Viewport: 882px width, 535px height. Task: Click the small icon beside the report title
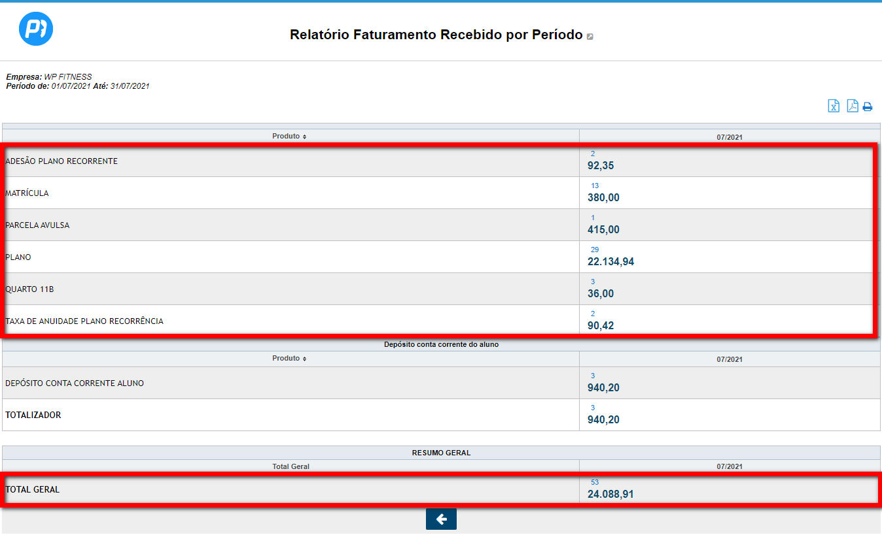pyautogui.click(x=590, y=37)
